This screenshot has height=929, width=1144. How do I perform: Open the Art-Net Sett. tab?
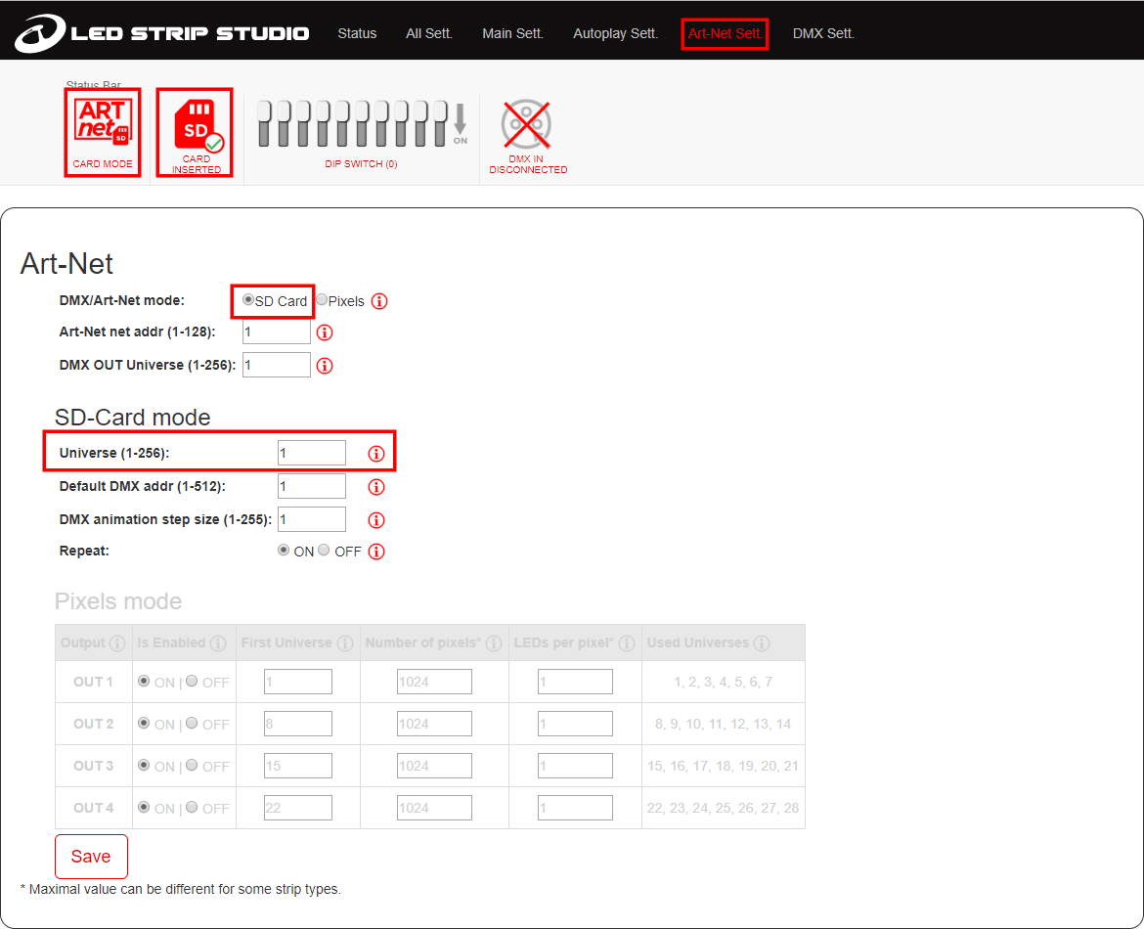[725, 33]
